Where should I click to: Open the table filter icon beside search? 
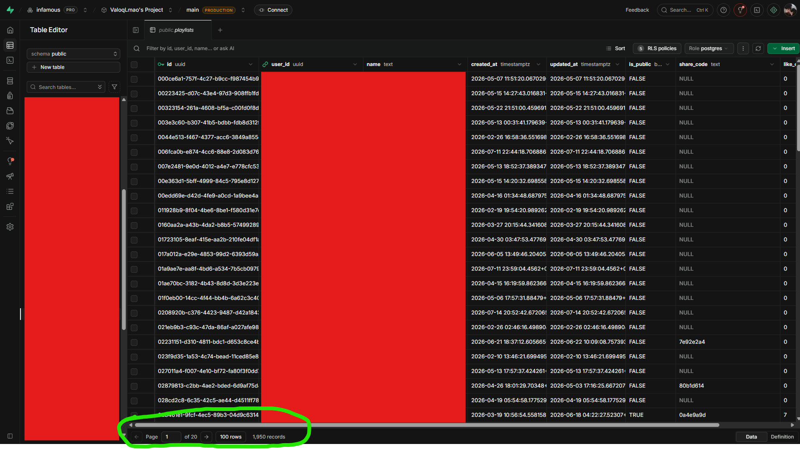click(x=114, y=87)
